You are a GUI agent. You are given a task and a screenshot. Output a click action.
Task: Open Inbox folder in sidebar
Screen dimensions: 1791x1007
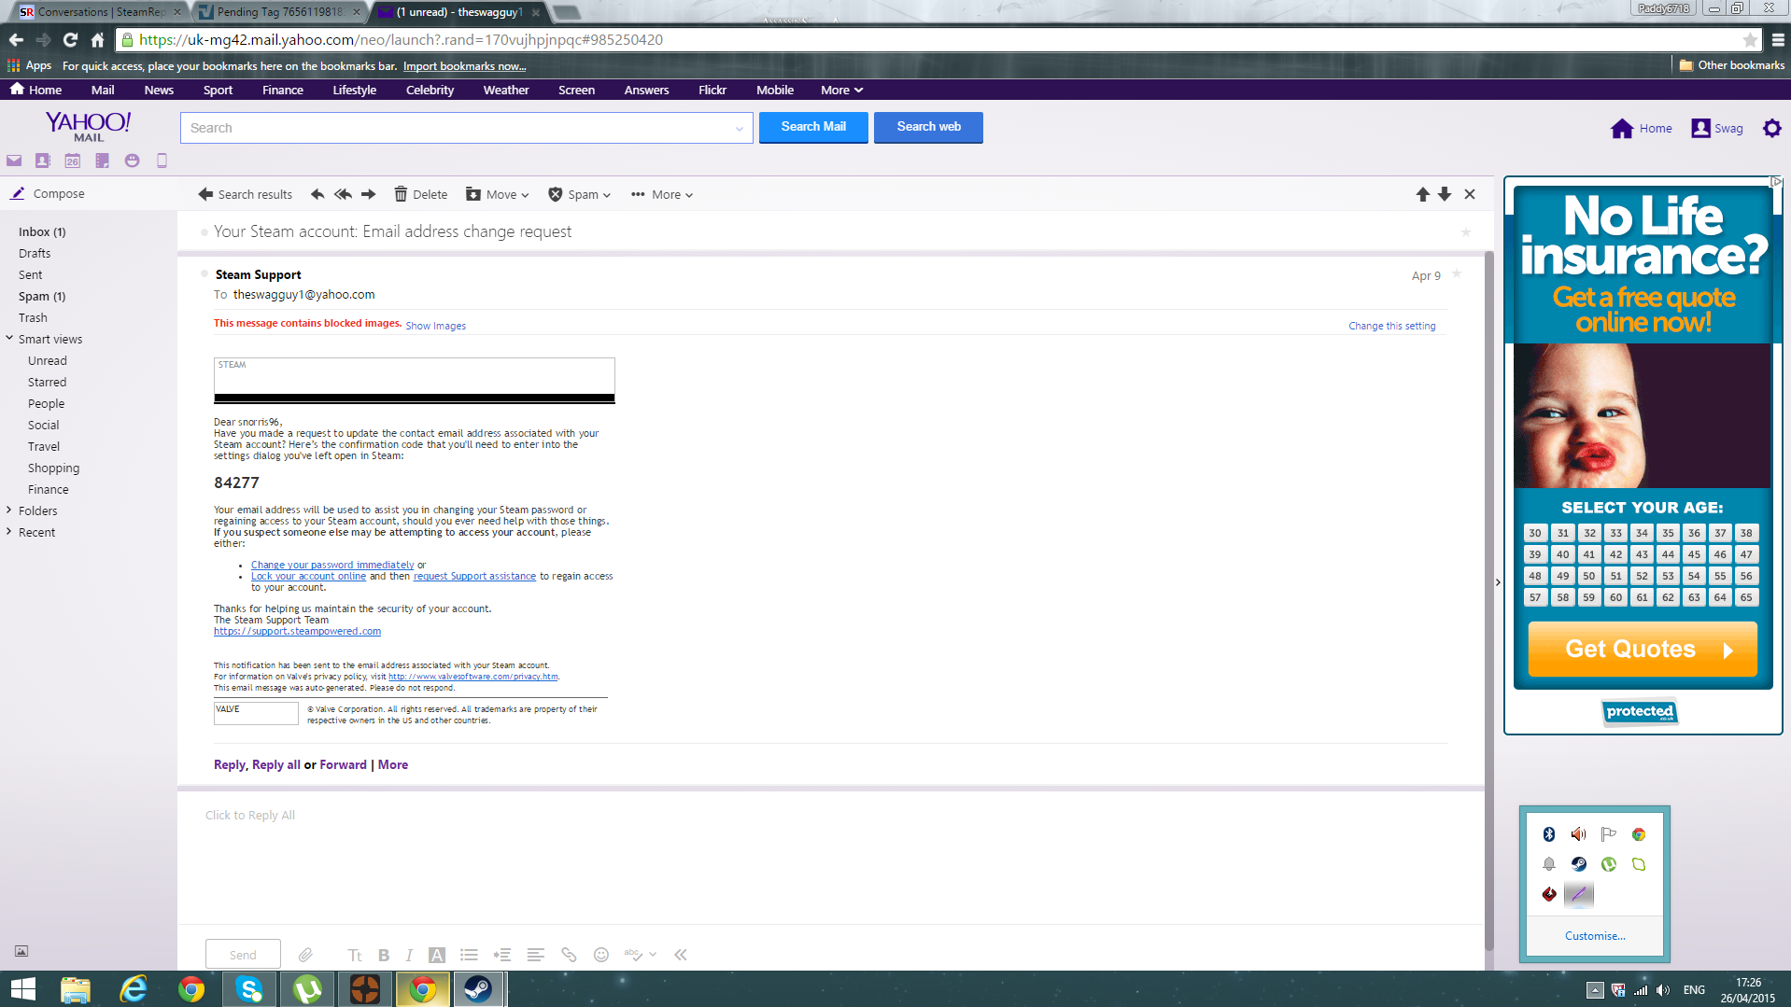[x=42, y=232]
